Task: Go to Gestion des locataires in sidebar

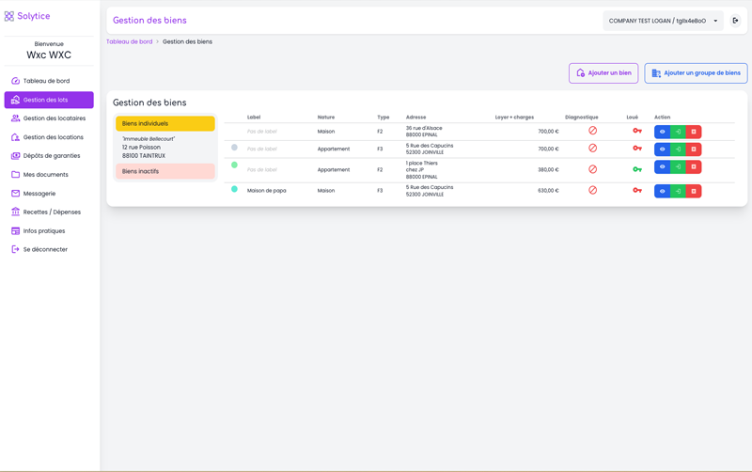Action: 54,118
